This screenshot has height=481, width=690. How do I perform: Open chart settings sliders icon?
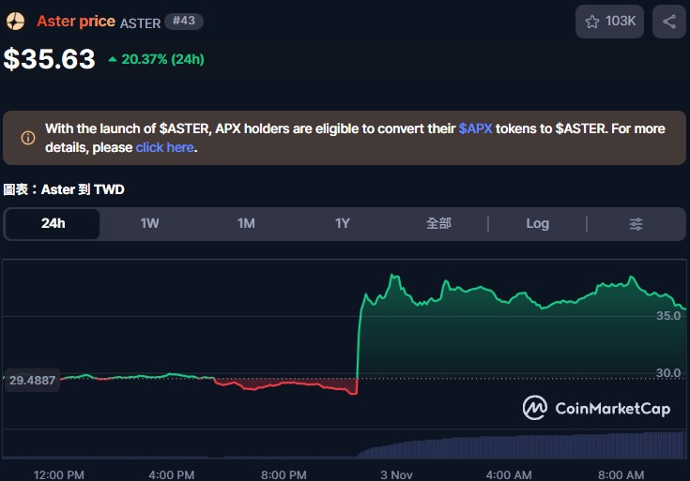[636, 223]
